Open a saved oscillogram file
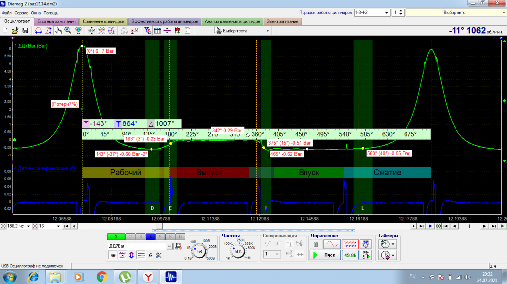507x284 pixels. click(x=15, y=31)
